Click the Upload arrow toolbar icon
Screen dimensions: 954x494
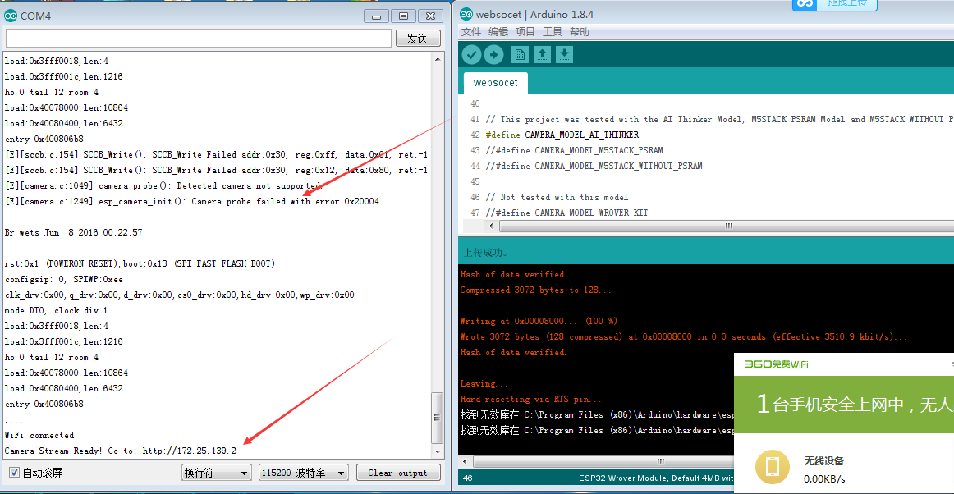[494, 55]
